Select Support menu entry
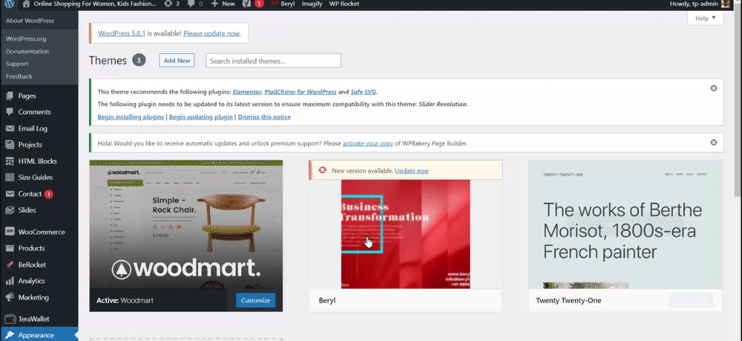This screenshot has height=341, width=742. 17,64
